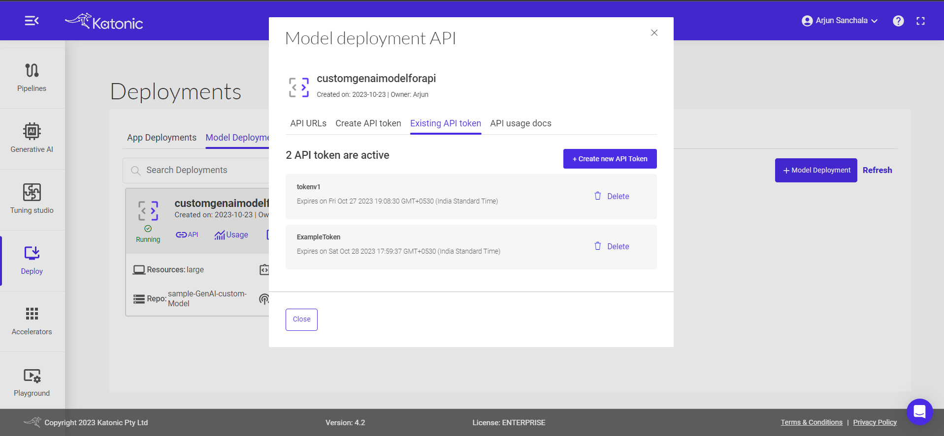Open the chat support bubble

[919, 411]
